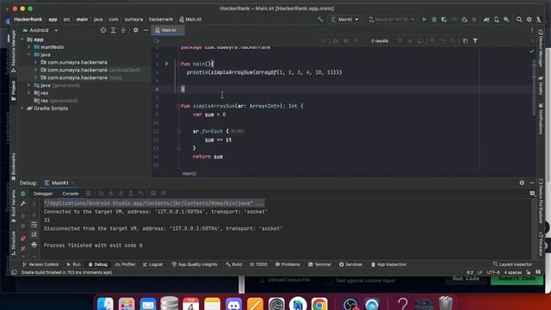The image size is (551, 310).
Task: Click the Rerun icon in the Debug panel
Action: click(x=23, y=194)
